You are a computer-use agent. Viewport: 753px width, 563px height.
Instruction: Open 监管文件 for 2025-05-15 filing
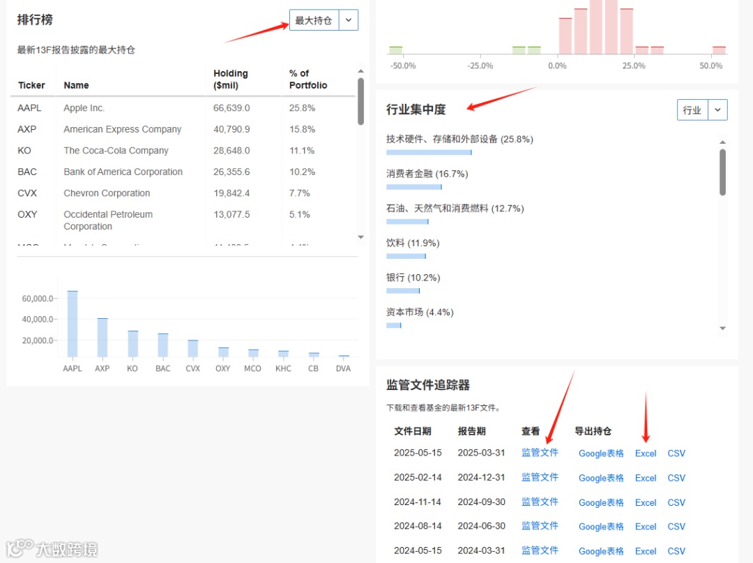pyautogui.click(x=540, y=453)
